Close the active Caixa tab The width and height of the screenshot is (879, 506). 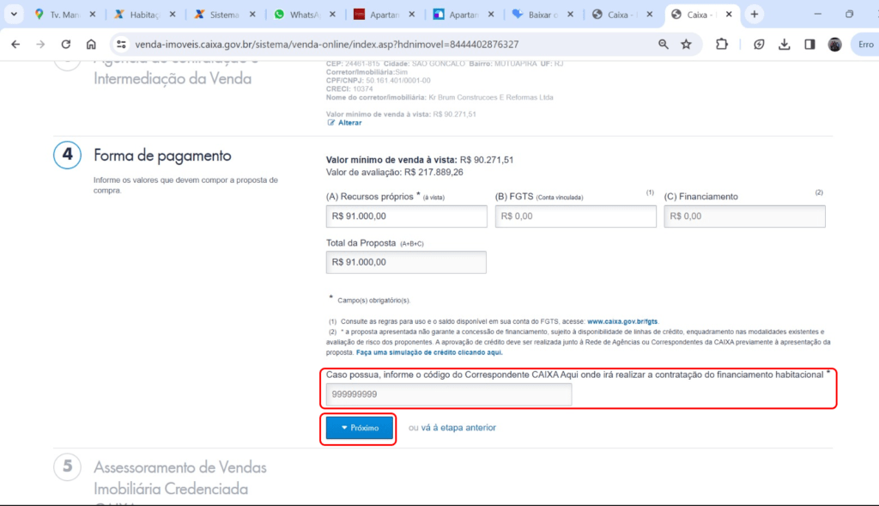tap(729, 15)
